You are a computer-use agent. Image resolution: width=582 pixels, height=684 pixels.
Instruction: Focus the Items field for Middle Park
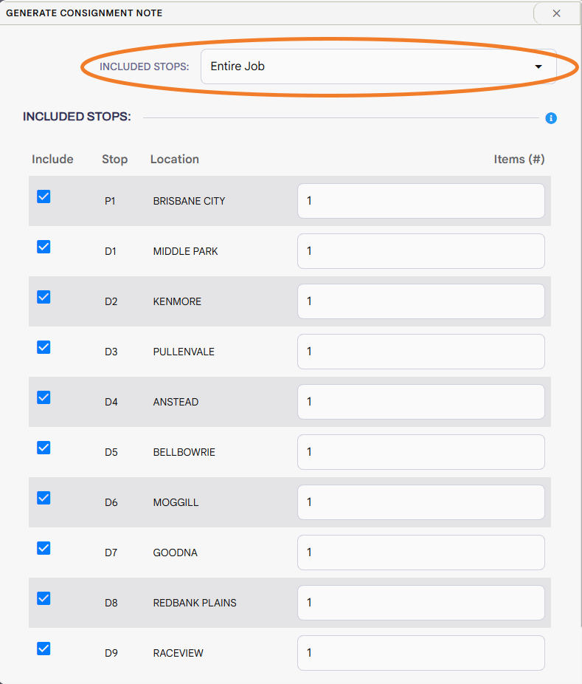420,251
